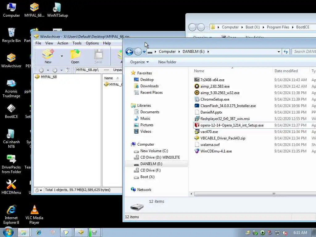Image resolution: width=316 pixels, height=237 pixels.
Task: Click New folder button
Action: pos(167,62)
